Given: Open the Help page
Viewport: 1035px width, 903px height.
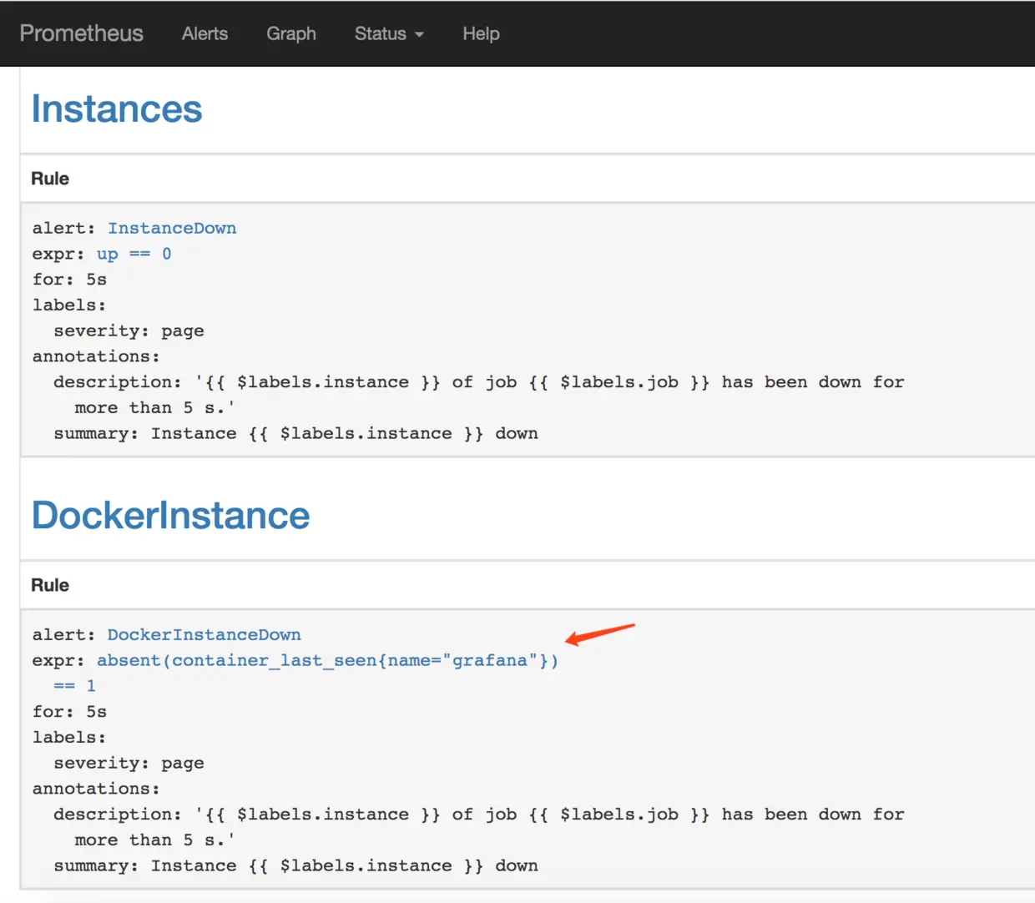Looking at the screenshot, I should 481,33.
